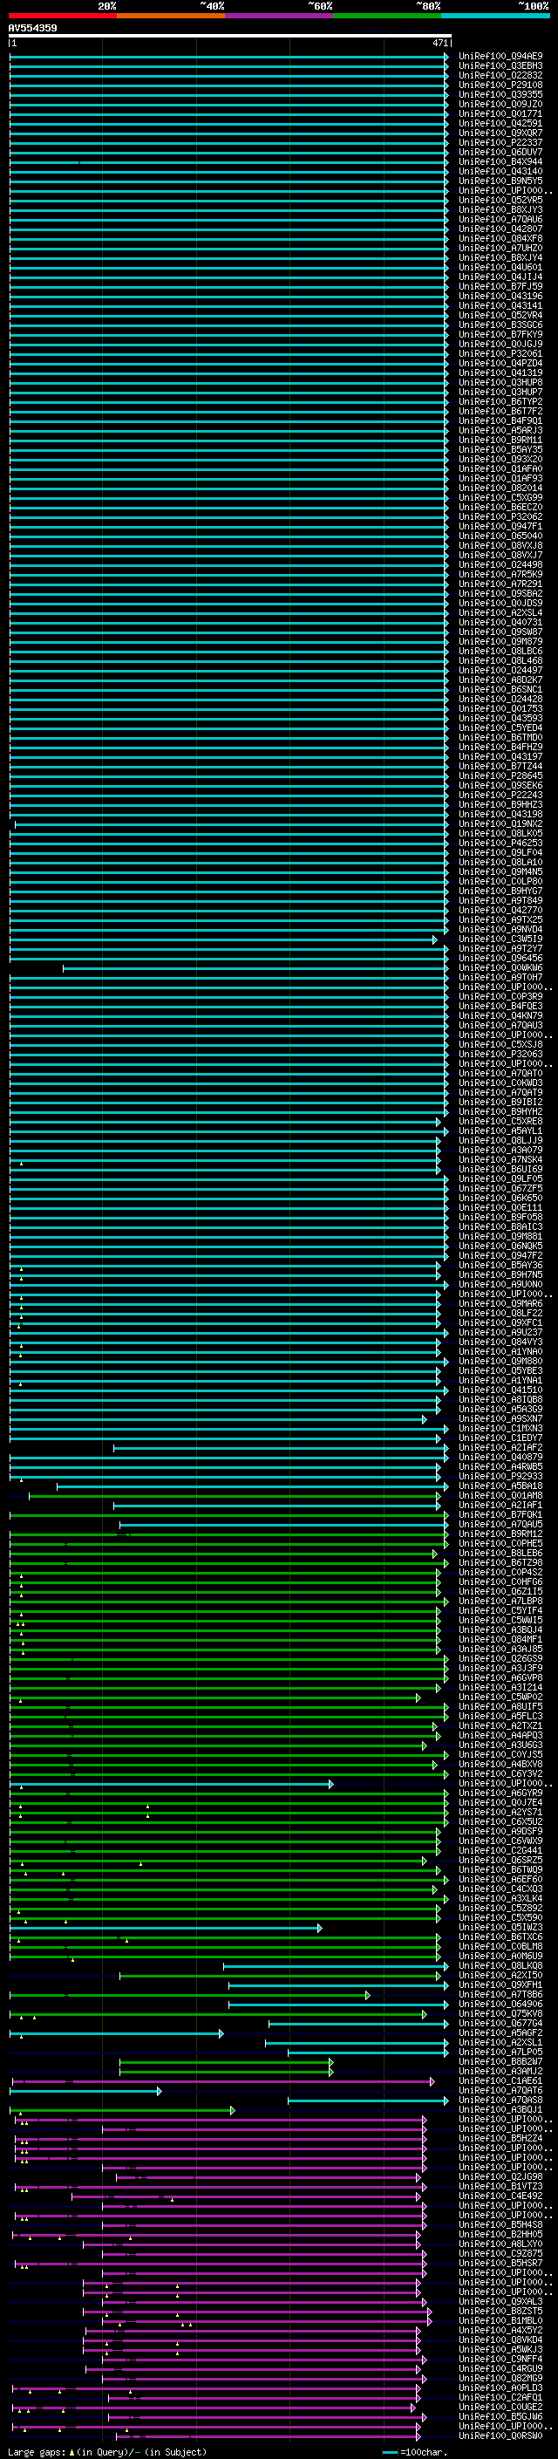The height and width of the screenshot is (2459, 558).
Task: Open hit UniRef100_B5H224
Action: (500, 2138)
